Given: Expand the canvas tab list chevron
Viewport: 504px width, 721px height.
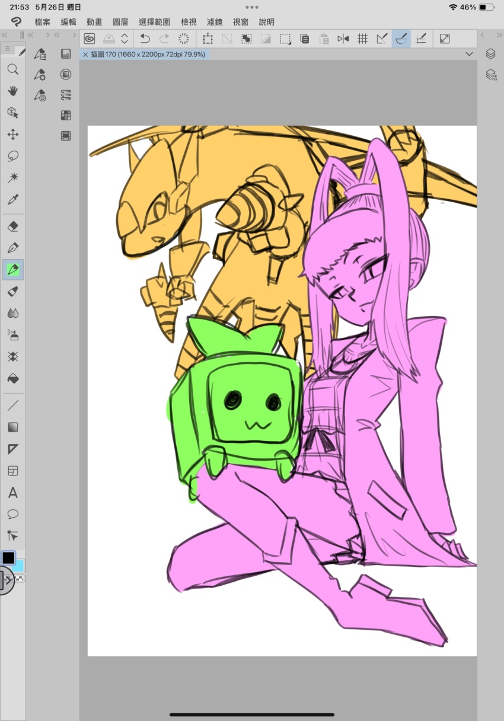Looking at the screenshot, I should click(x=470, y=54).
